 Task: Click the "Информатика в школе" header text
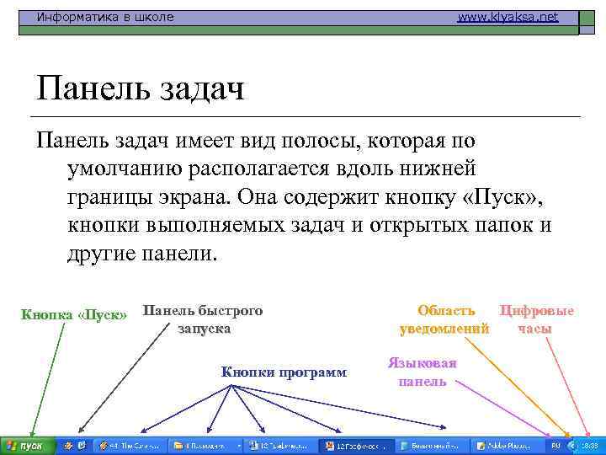(105, 17)
